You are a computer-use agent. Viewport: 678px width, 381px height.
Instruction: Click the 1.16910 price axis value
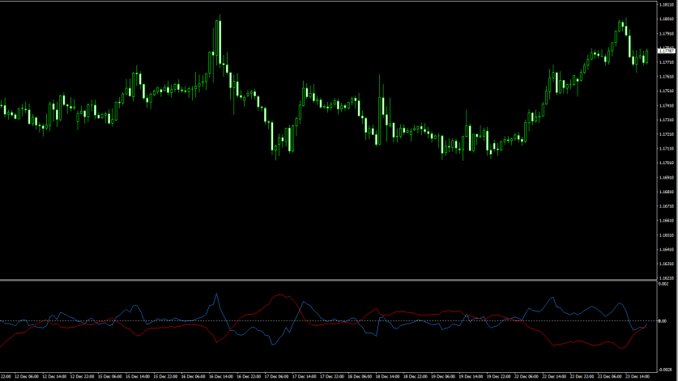667,177
